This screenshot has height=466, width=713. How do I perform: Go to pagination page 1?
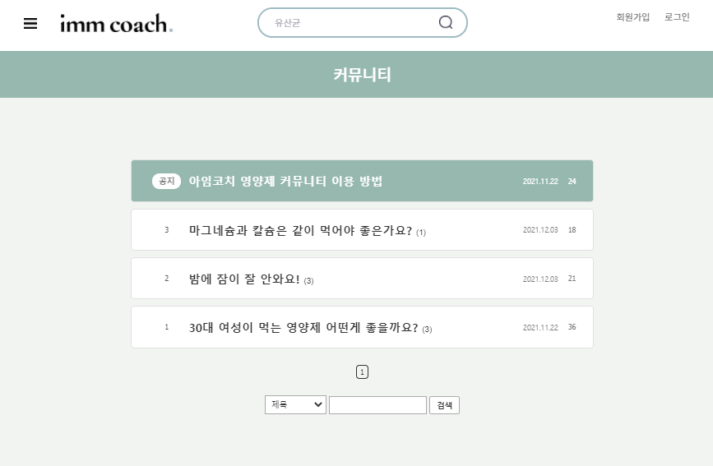pos(362,372)
